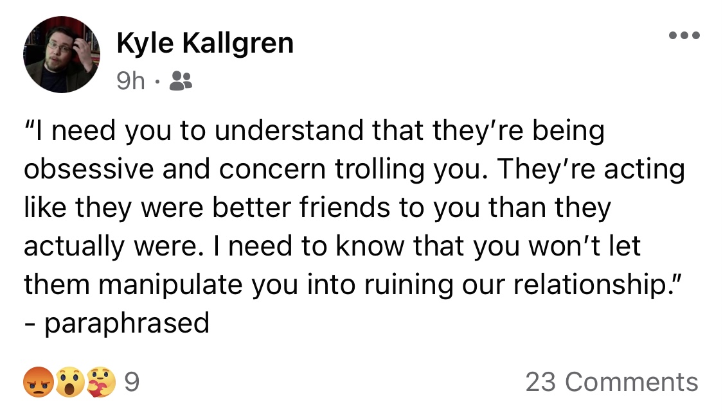Click the line starting "obsessive and concern trolling"
Screen dimensions: 723x418
coord(354,169)
